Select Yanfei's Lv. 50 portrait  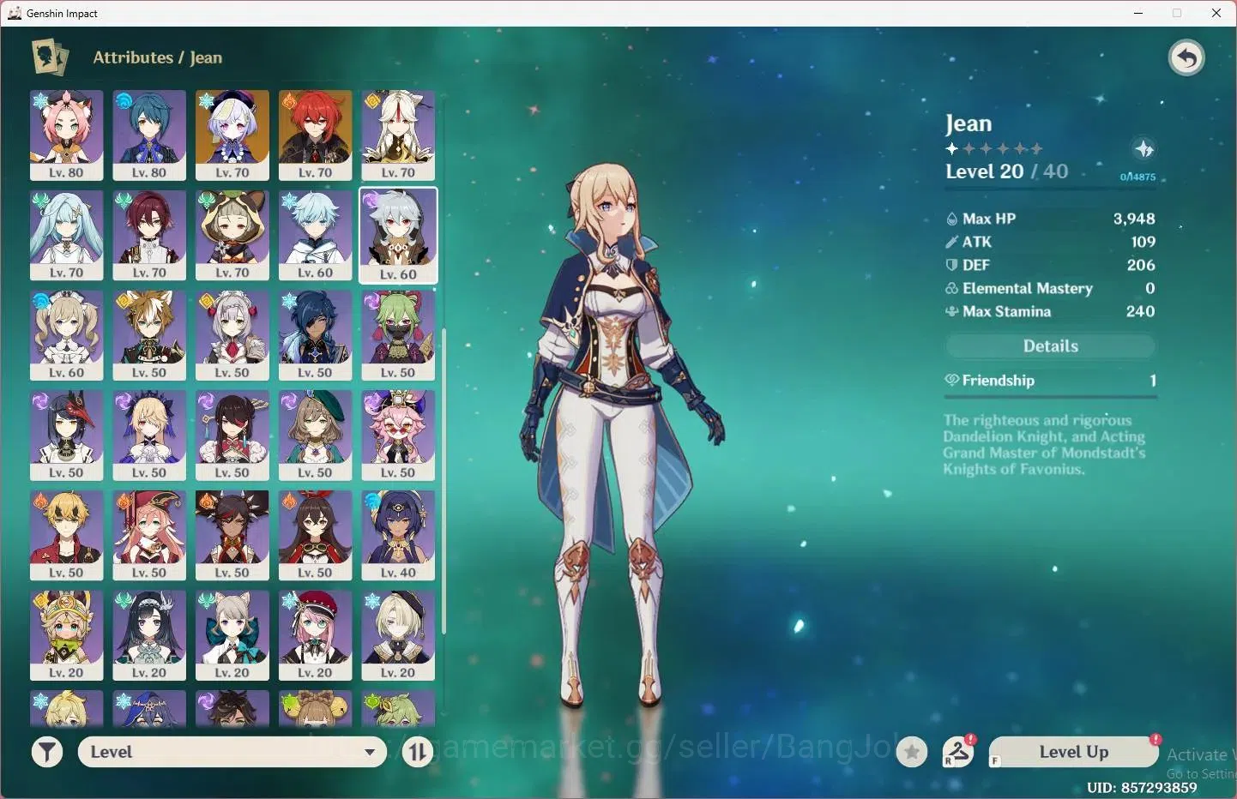point(149,536)
